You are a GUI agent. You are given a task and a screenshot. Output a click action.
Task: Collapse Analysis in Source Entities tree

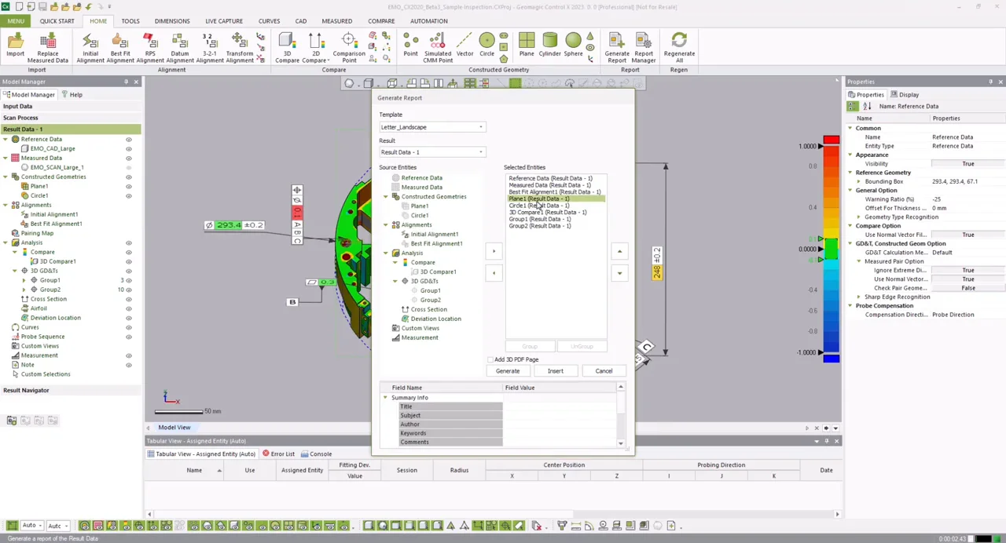(386, 253)
